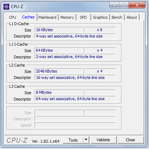Click the L1 D-Cache size field 16 KBytes
Image resolution: width=149 pixels, height=149 pixels.
[59, 30]
